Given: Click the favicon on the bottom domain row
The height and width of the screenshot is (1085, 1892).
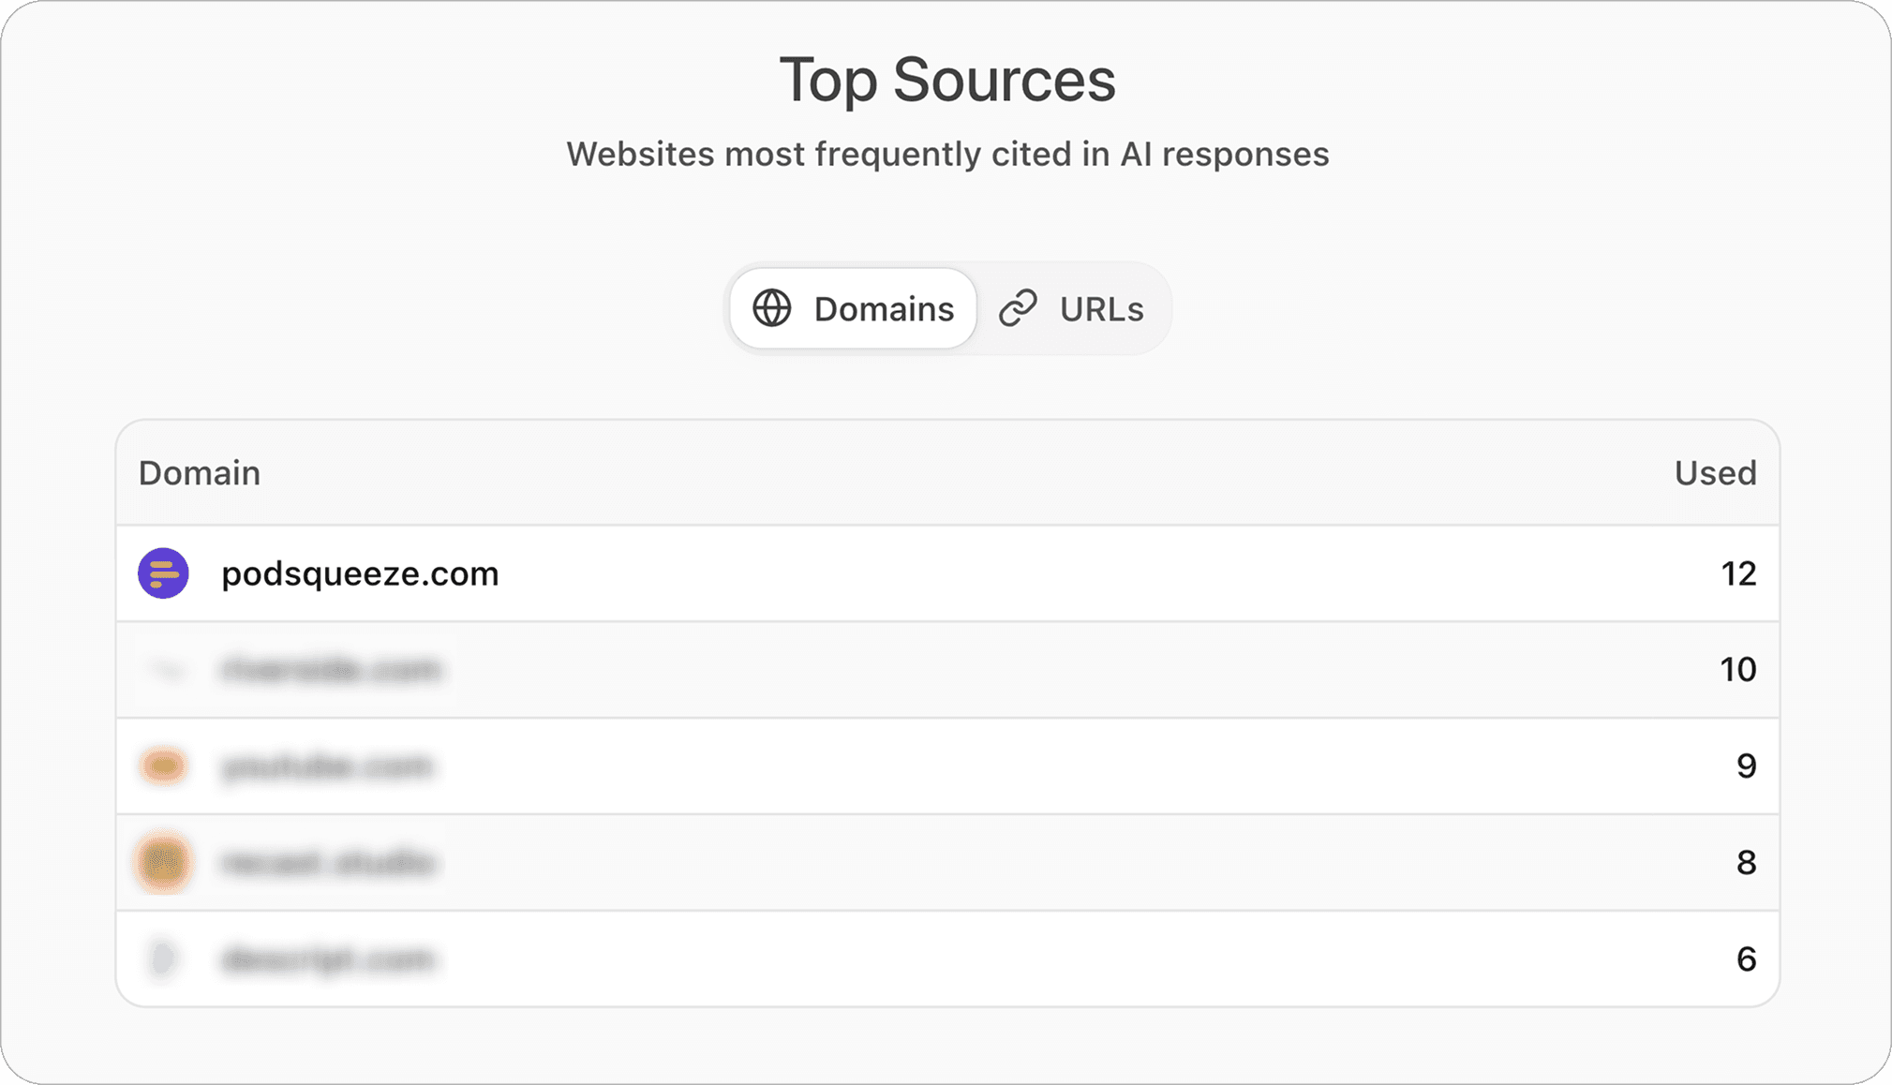Looking at the screenshot, I should point(163,958).
